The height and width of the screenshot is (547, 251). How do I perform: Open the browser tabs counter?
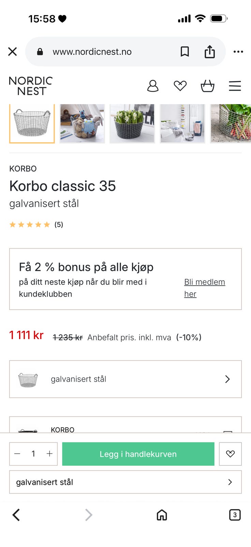pos(235,515)
